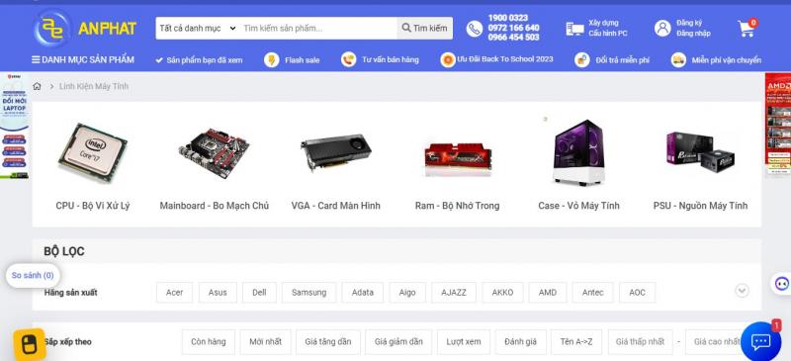Filter by Samsung brand
The image size is (791, 361).
coord(308,293)
